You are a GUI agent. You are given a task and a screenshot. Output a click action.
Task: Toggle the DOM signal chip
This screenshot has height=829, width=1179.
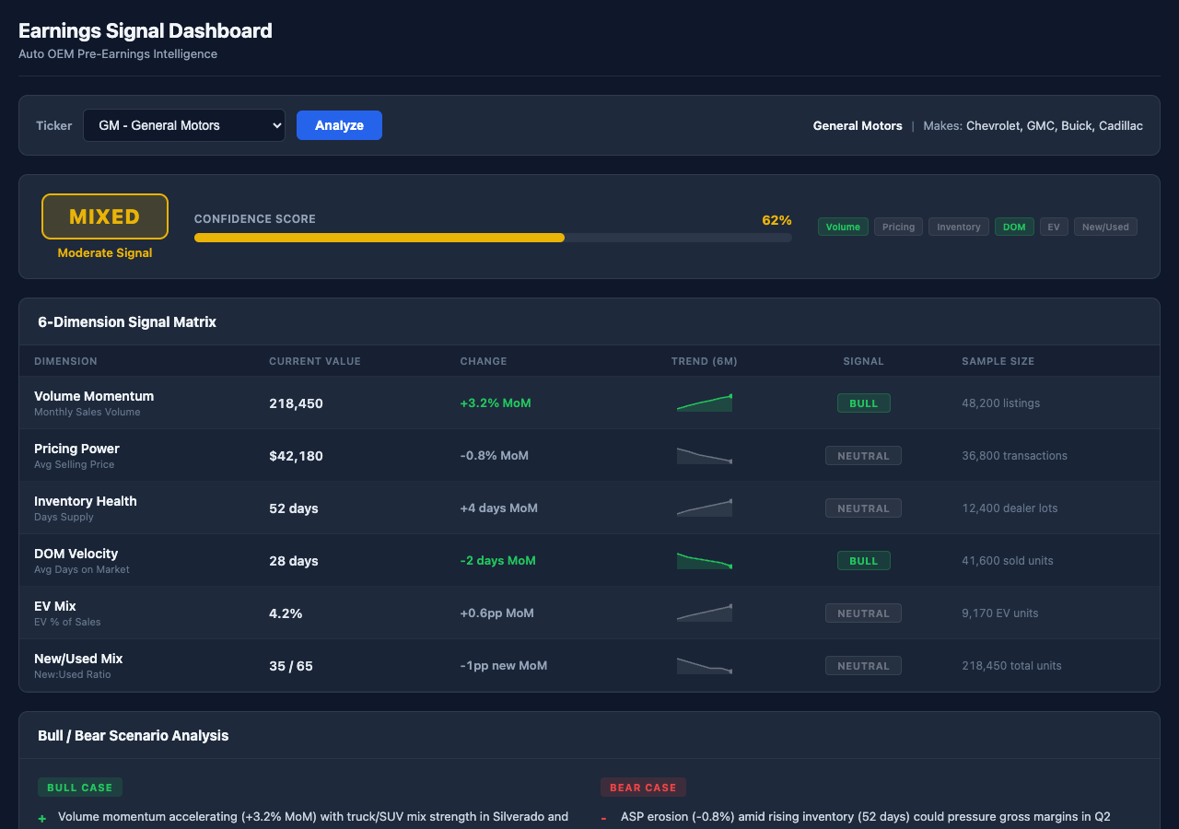tap(1014, 226)
